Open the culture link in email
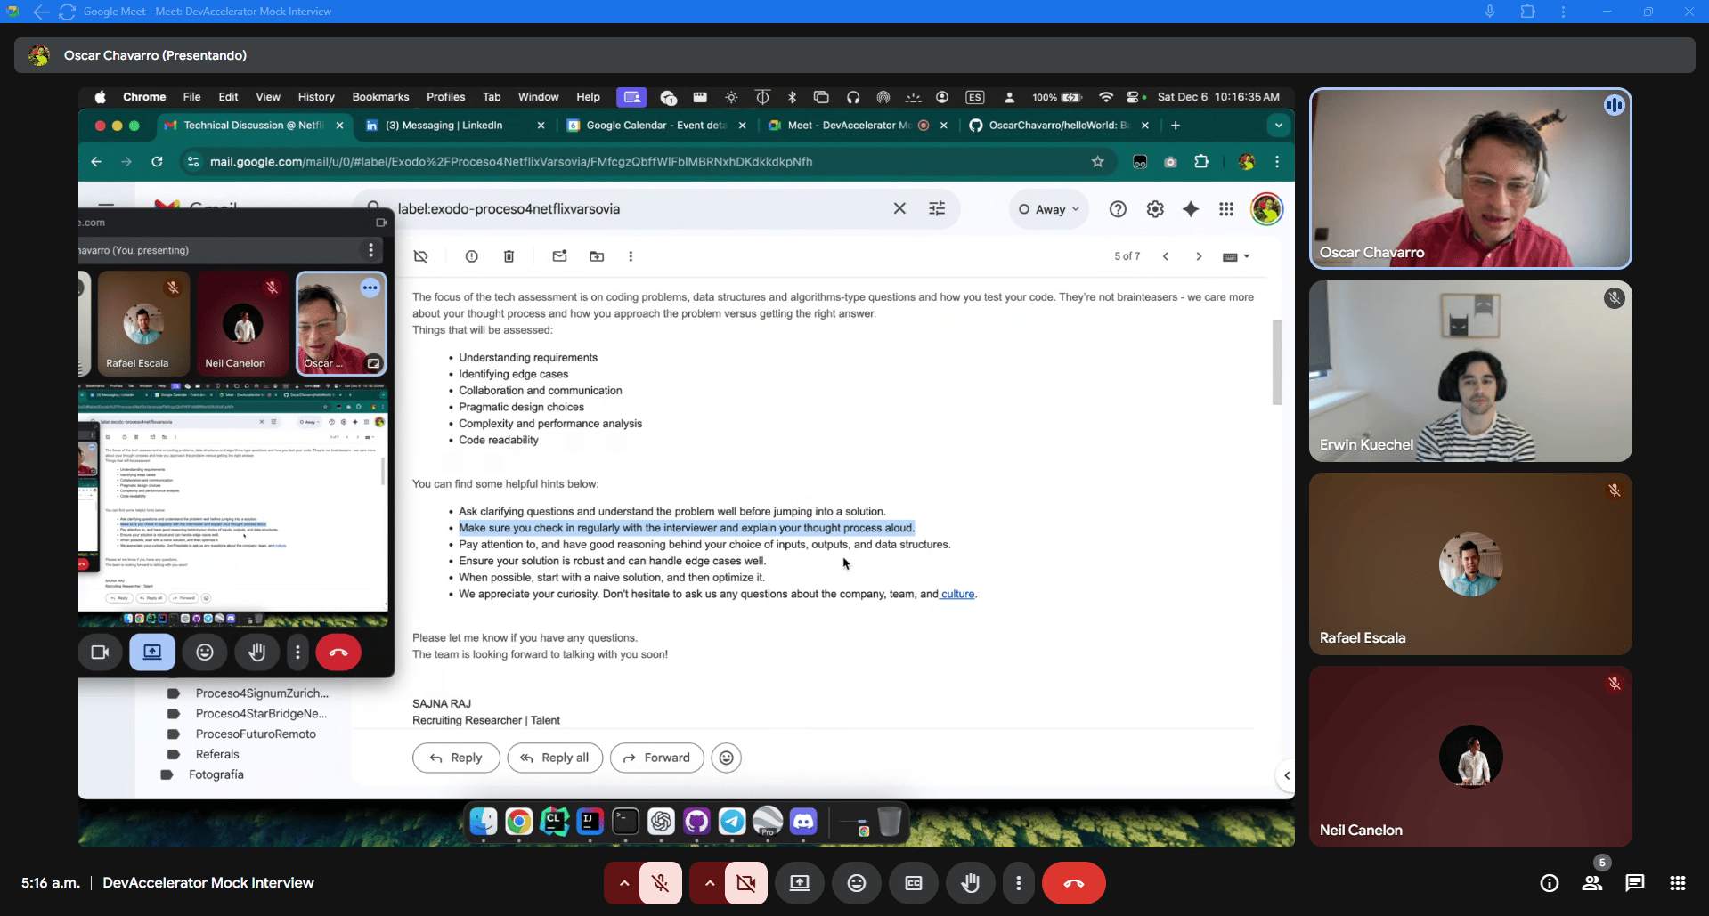The image size is (1709, 916). (x=957, y=594)
